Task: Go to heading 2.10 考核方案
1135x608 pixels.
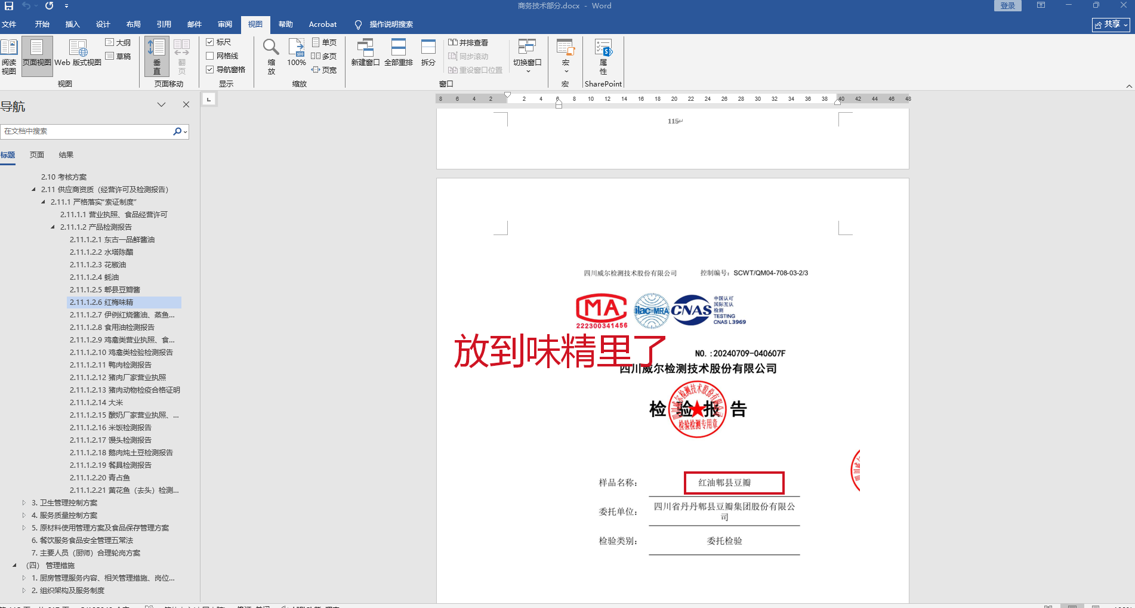Action: tap(64, 177)
